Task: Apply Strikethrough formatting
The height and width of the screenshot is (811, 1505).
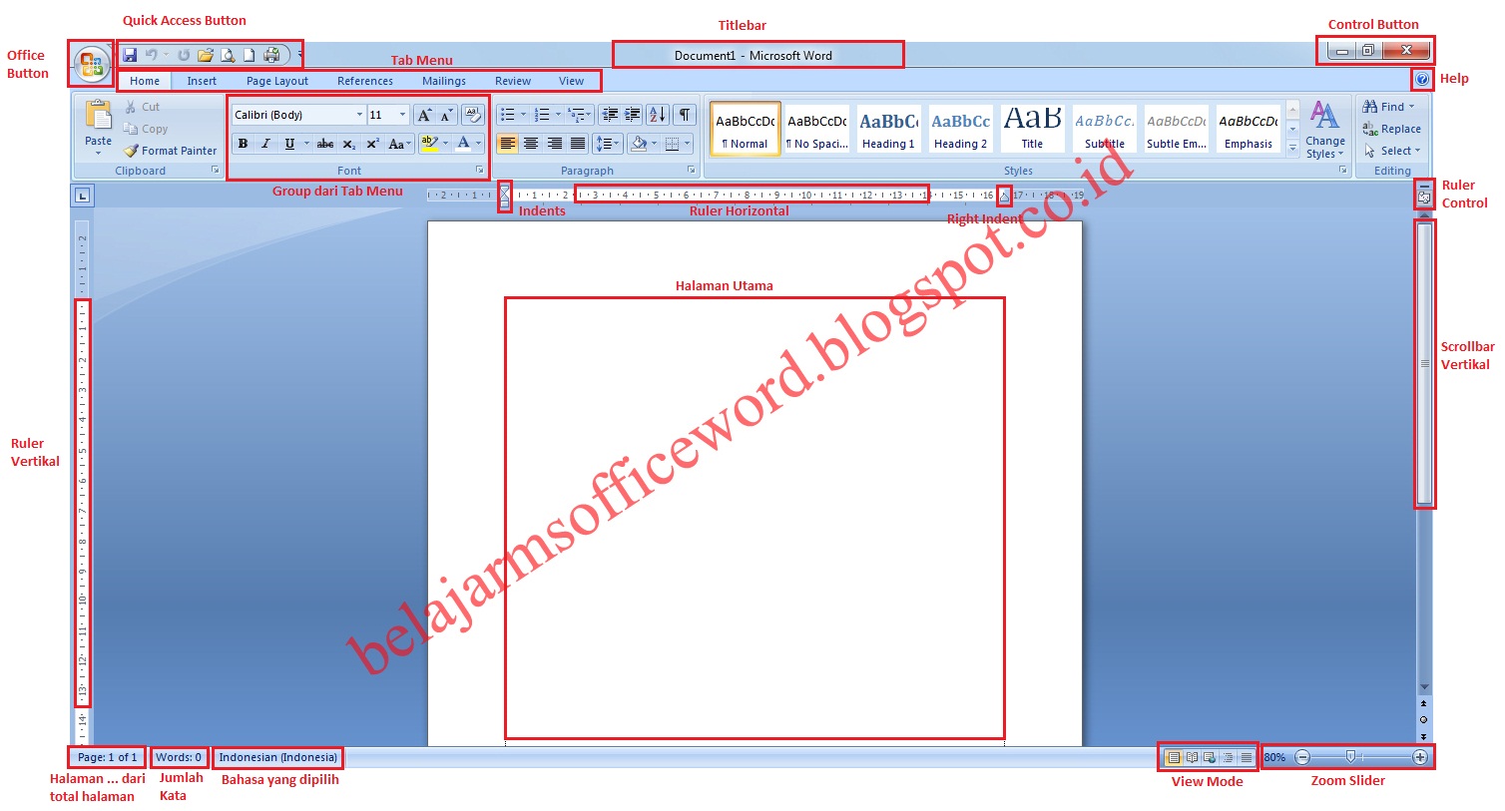Action: pyautogui.click(x=325, y=144)
